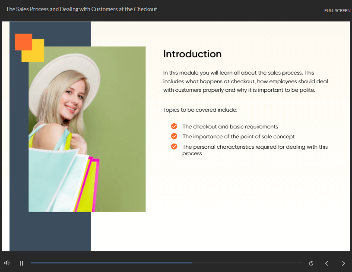This screenshot has height=272, width=352.
Task: Select the photo of woman with shopping bags
Action: [x=87, y=129]
